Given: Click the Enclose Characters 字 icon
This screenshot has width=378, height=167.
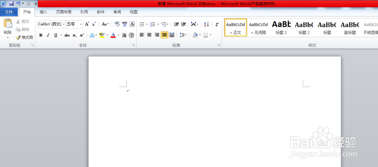Looking at the screenshot, I should 132,35.
